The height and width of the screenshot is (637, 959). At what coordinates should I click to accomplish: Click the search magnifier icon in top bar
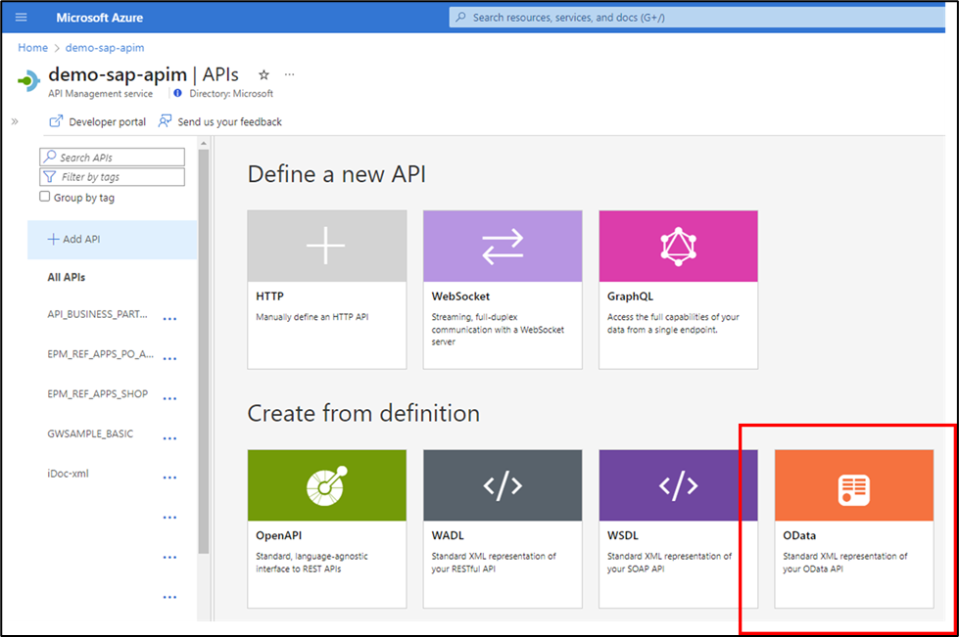(461, 17)
